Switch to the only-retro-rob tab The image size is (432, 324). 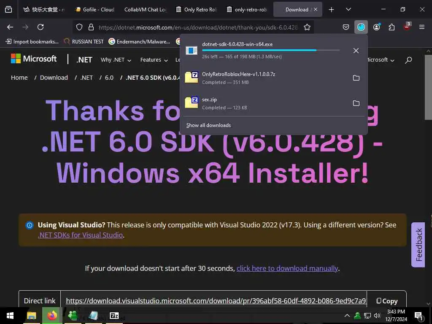coord(246,10)
